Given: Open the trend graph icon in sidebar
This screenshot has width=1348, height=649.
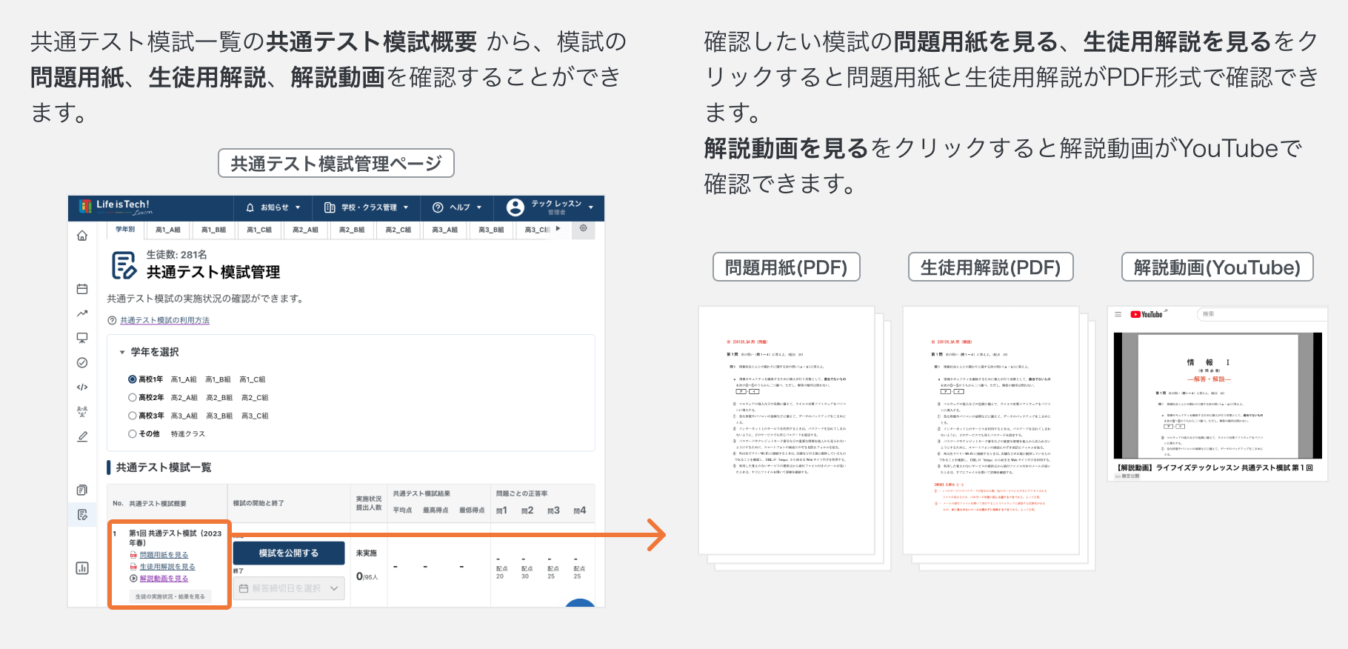Looking at the screenshot, I should point(82,313).
